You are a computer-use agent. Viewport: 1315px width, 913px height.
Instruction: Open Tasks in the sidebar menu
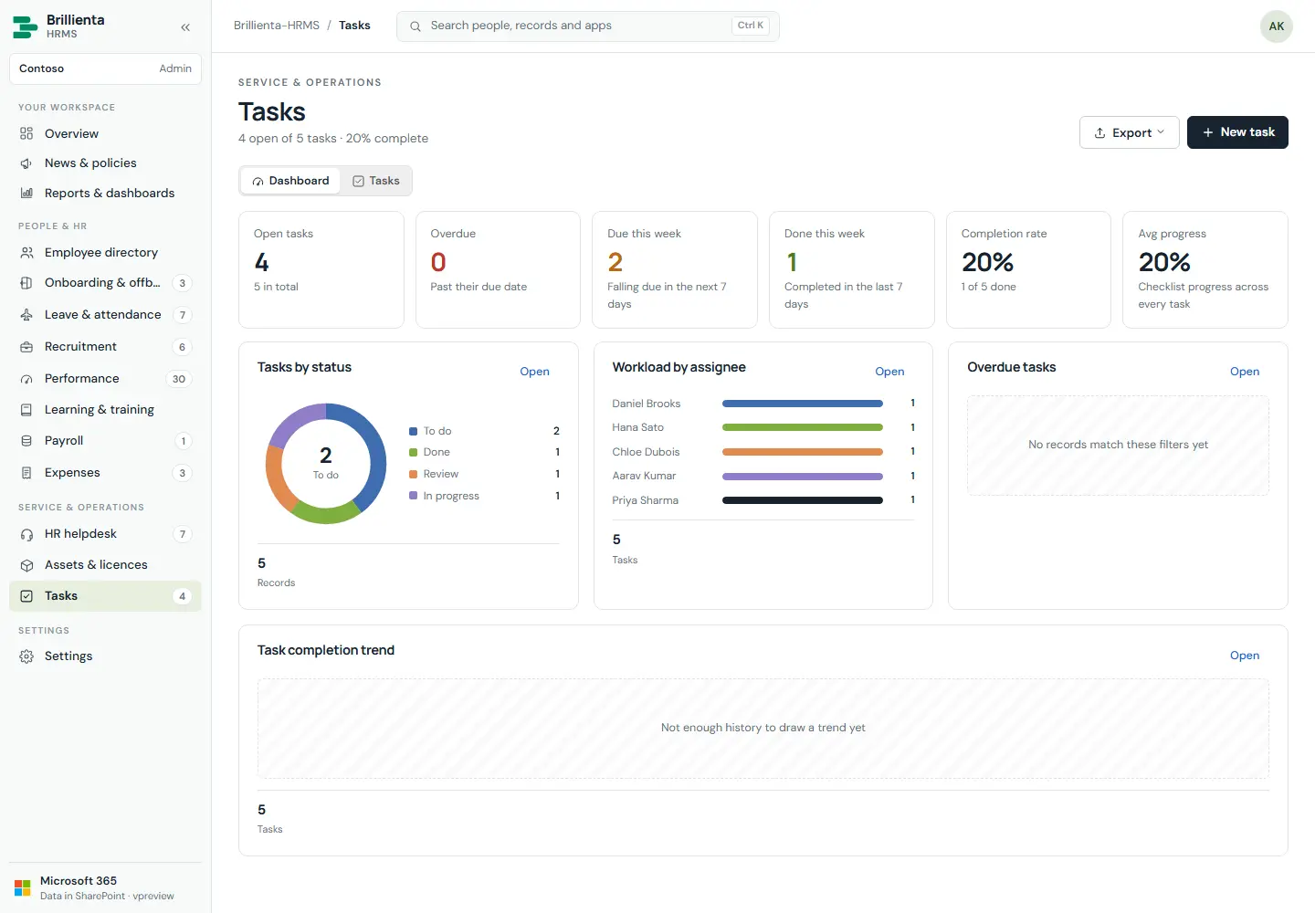105,596
